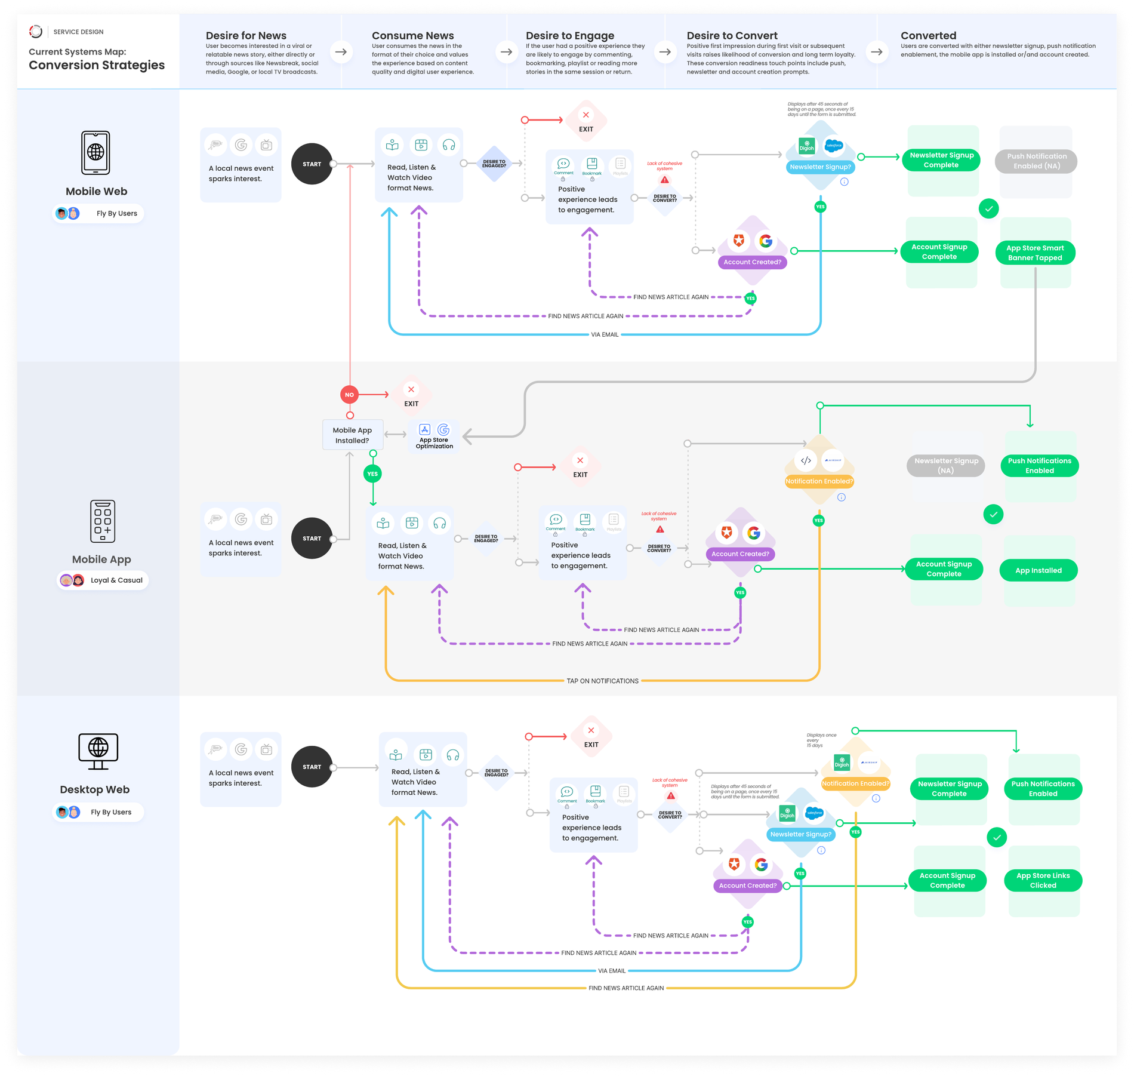Click Google icon above Mobile Web Account Created
The image size is (1134, 1076).
click(x=766, y=240)
